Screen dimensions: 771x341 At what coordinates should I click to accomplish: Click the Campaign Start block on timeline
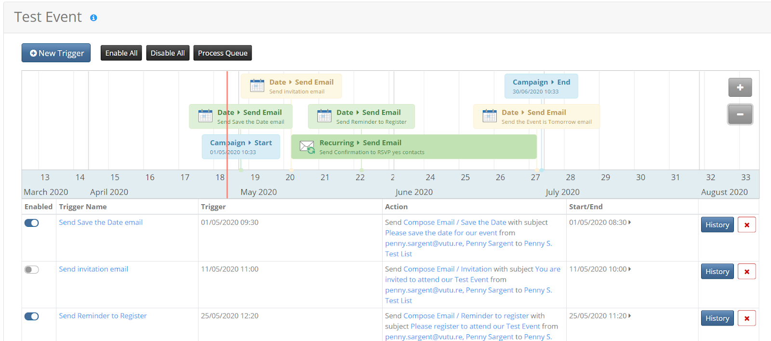pos(241,147)
